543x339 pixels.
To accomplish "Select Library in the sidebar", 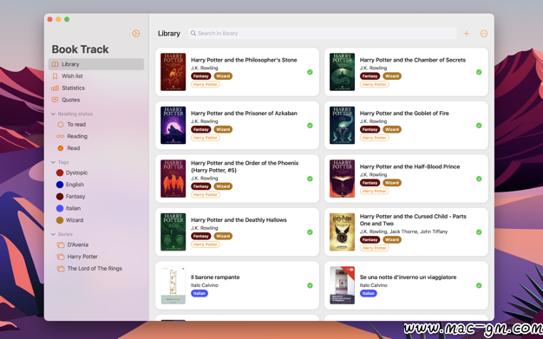I will pyautogui.click(x=96, y=64).
